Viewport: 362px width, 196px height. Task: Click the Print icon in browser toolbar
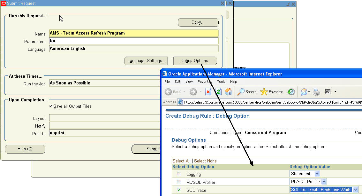[316, 92]
